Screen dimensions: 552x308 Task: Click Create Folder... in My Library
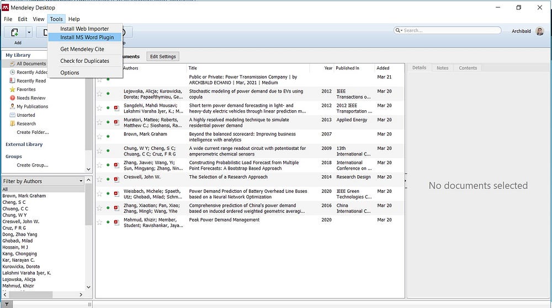(33, 132)
